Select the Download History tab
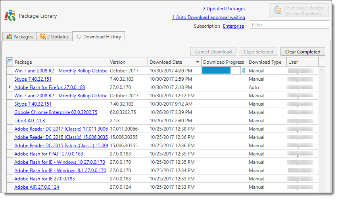338x199 pixels. click(x=99, y=37)
